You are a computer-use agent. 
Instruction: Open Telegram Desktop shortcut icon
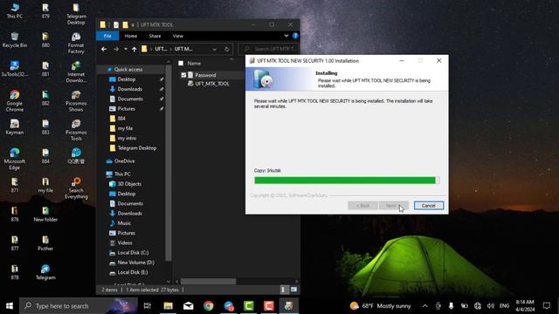[x=76, y=14]
